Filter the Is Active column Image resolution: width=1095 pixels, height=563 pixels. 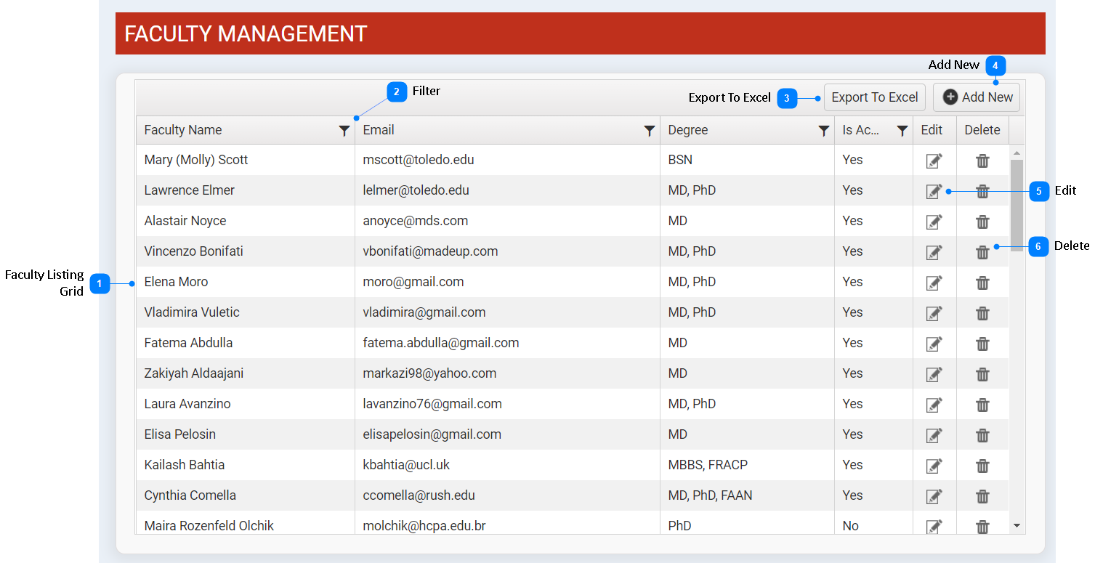[902, 131]
